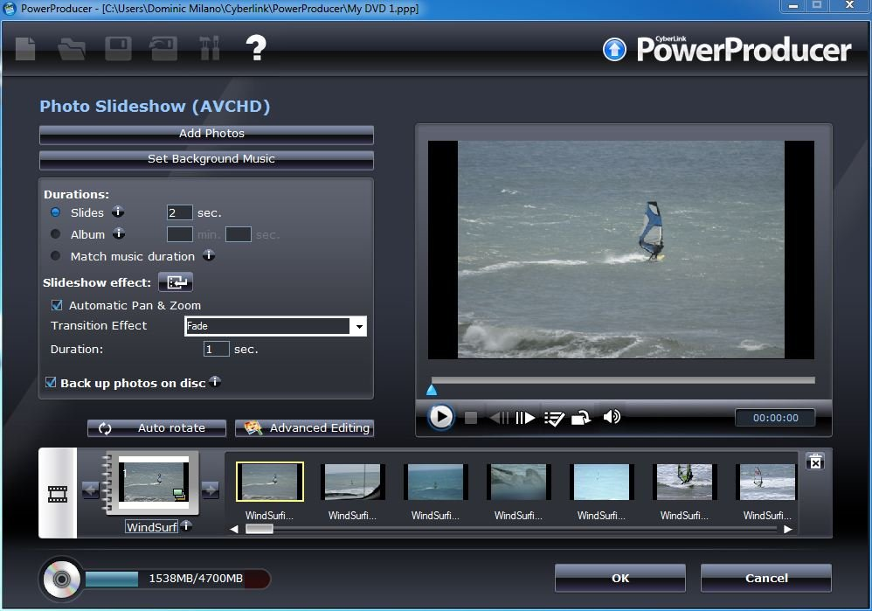Screen dimensions: 872x611
Task: Click the Add Photos button
Action: 206,134
